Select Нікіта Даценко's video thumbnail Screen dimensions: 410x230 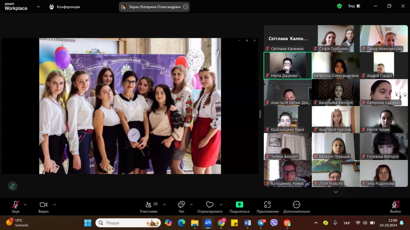[287, 65]
